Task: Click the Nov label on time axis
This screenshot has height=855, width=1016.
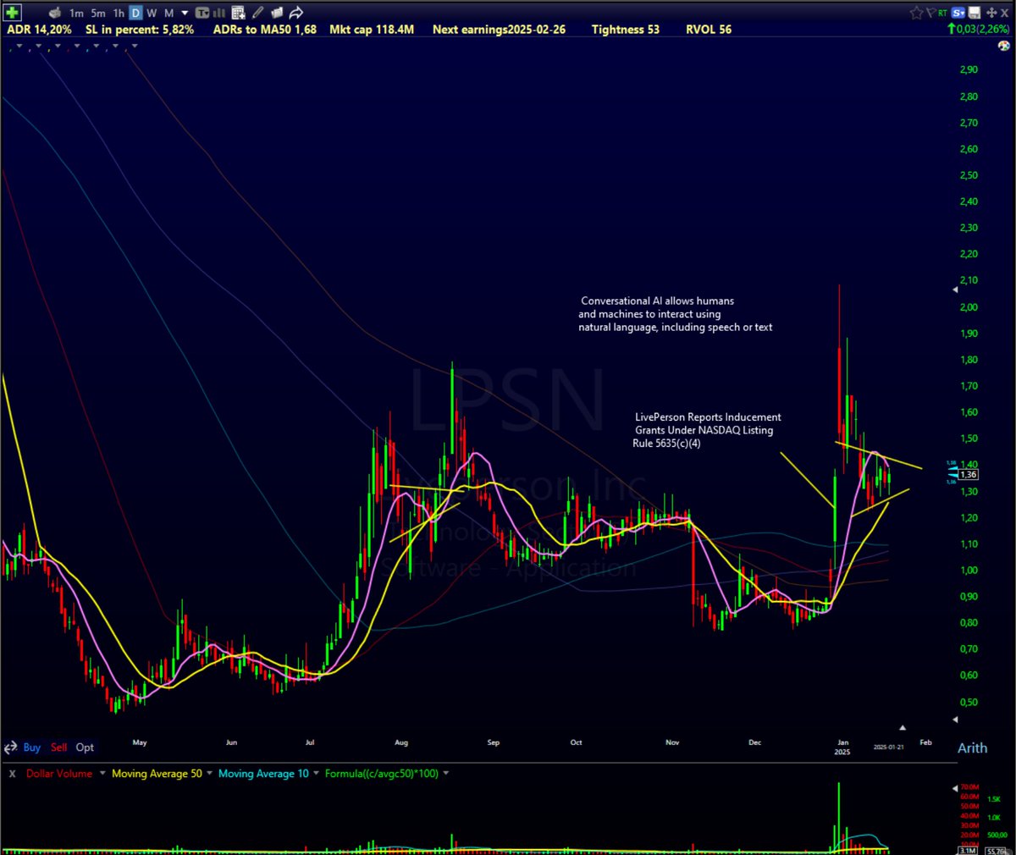Action: [672, 742]
